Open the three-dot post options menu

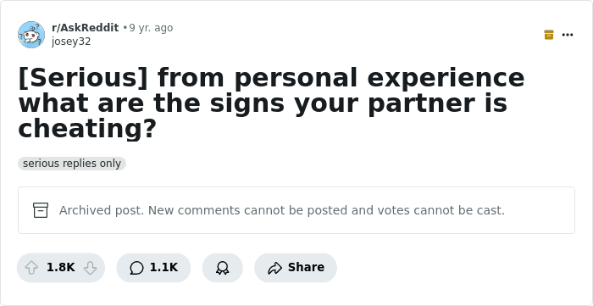click(568, 35)
